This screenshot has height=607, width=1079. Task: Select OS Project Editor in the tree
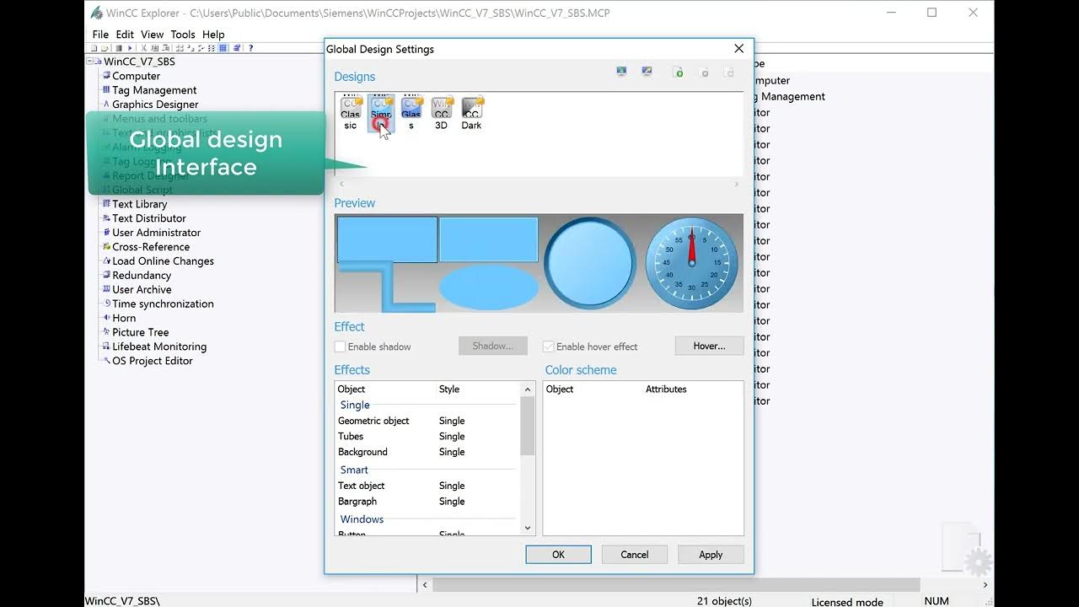point(152,362)
